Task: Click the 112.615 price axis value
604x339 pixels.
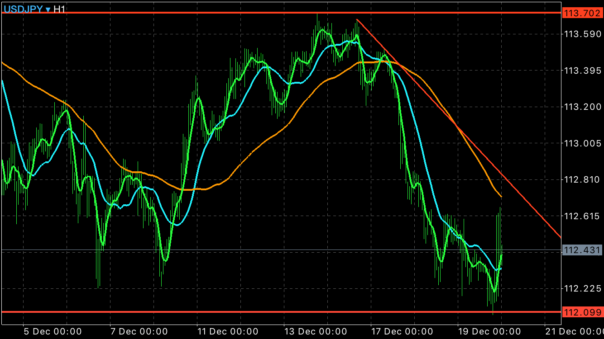Action: coord(582,216)
